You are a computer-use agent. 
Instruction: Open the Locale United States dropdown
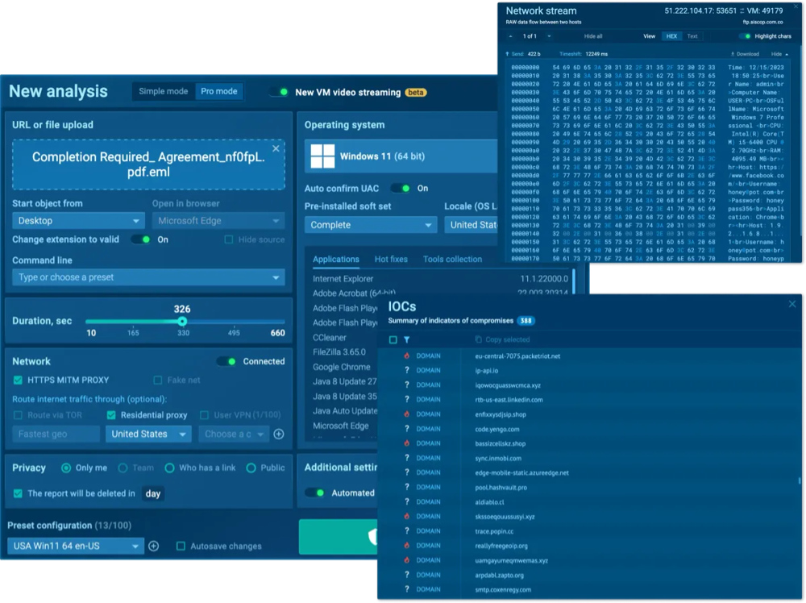click(x=472, y=225)
